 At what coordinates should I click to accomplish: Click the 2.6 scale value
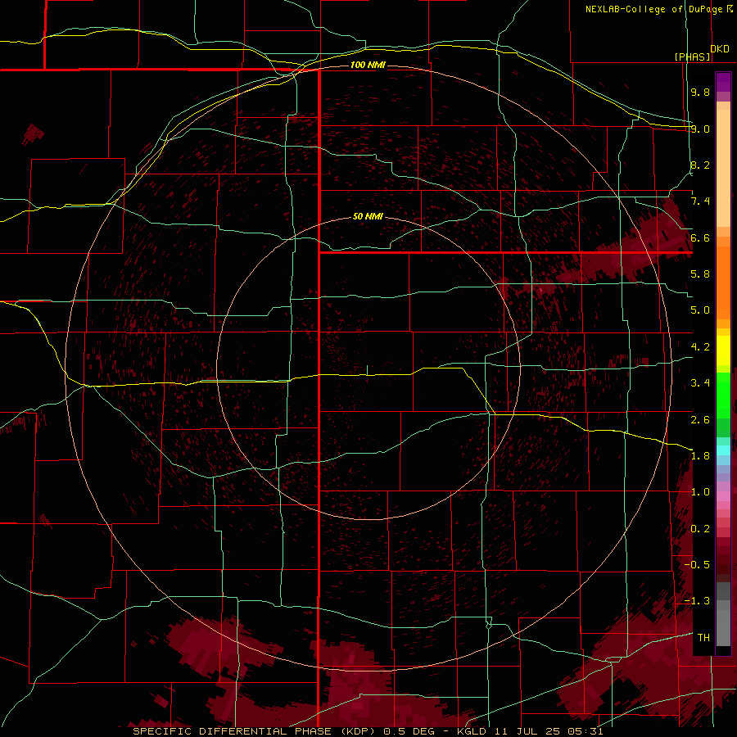pos(700,420)
